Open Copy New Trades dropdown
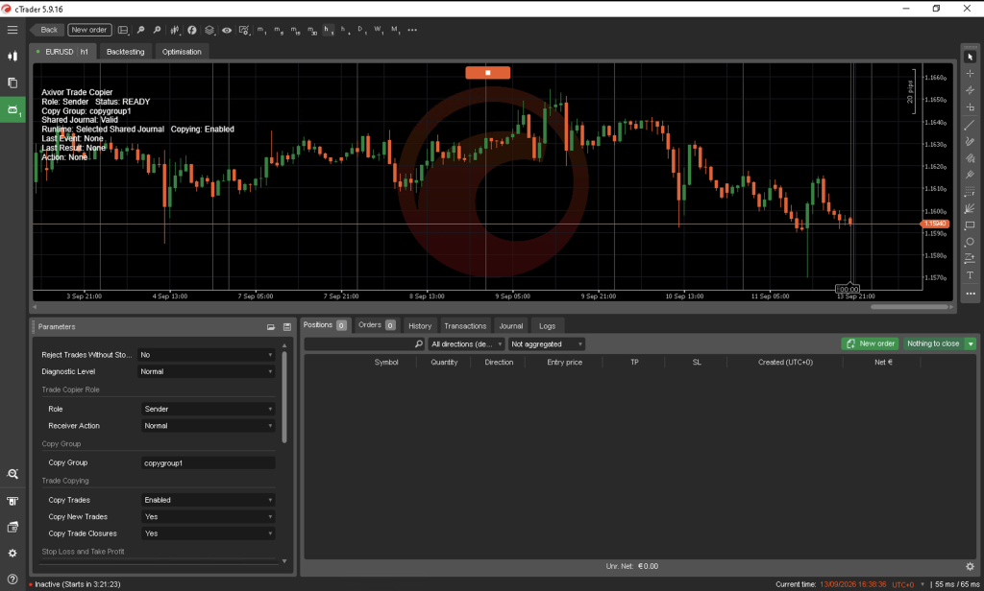 coord(209,517)
